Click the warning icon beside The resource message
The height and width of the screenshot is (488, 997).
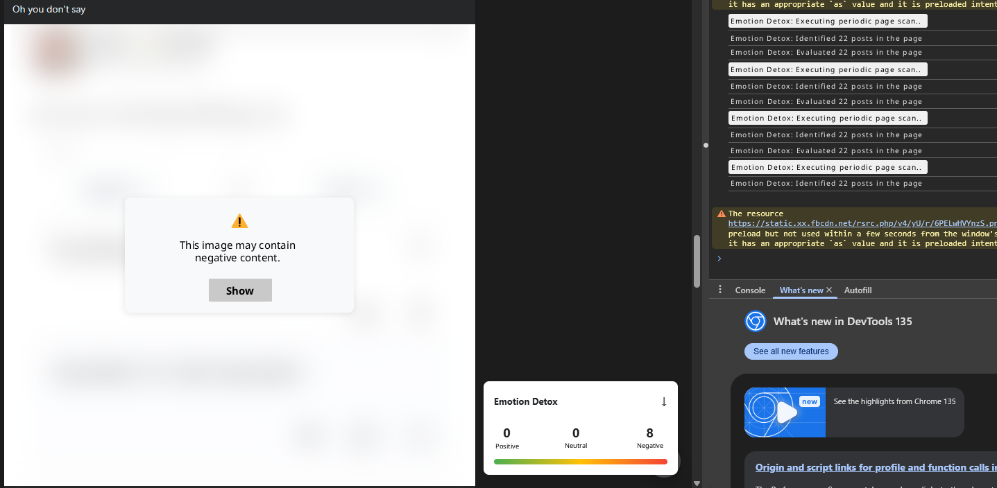[722, 214]
